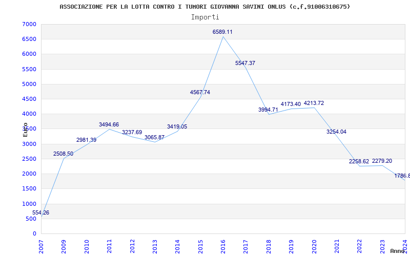Image resolution: width=410 pixels, height=256 pixels.
Task: Click the chart subtitle Importi
Action: pyautogui.click(x=205, y=17)
